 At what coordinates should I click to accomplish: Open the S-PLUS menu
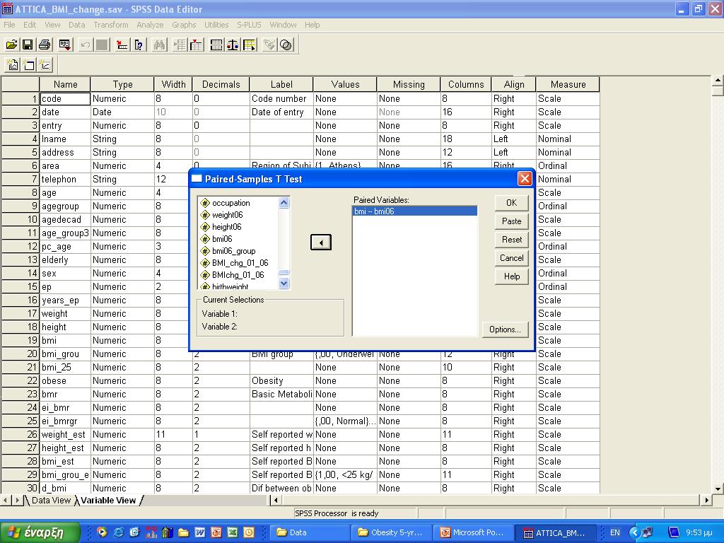(249, 25)
